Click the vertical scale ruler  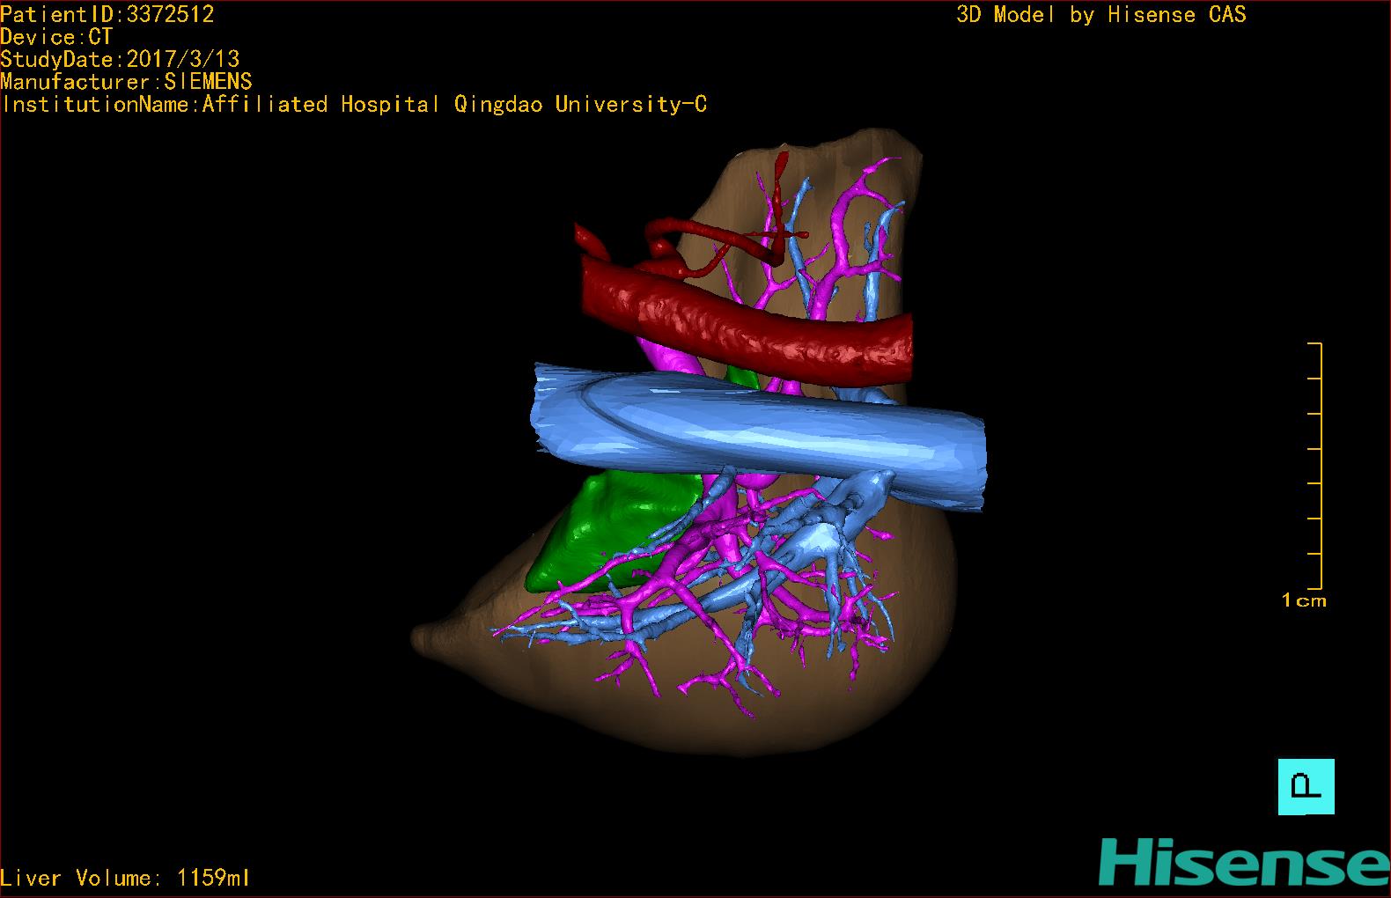pyautogui.click(x=1318, y=465)
